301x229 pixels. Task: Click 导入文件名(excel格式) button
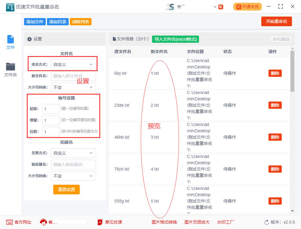tap(175, 39)
